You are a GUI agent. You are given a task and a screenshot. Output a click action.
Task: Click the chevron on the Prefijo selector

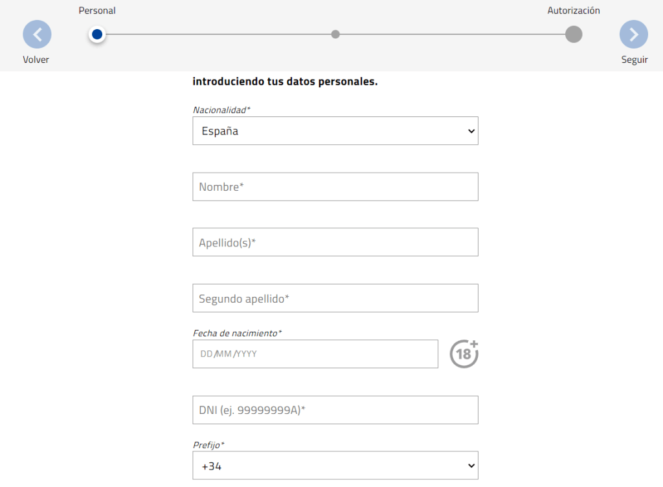471,465
